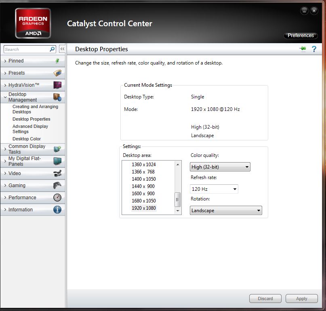Open the Preferences menu
The width and height of the screenshot is (326, 311).
coord(301,35)
